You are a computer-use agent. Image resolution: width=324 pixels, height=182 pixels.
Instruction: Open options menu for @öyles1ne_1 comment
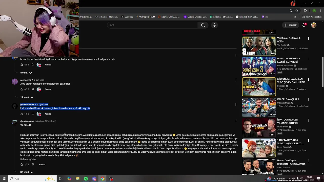236,80
